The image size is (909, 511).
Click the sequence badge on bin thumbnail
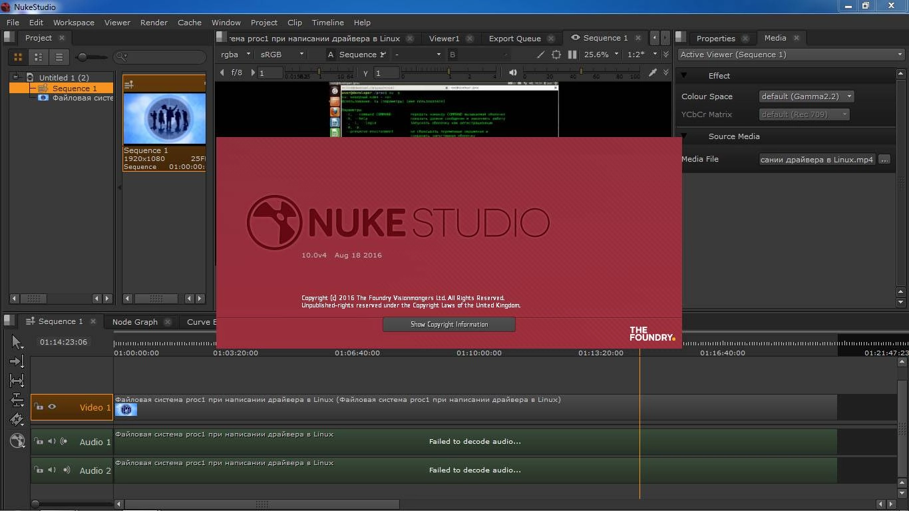point(129,84)
